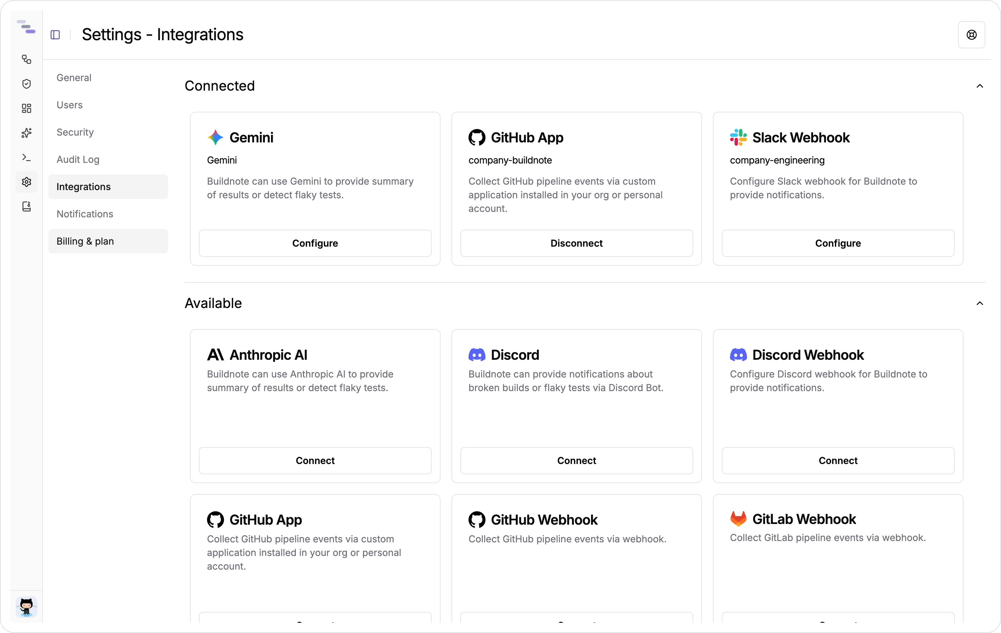Open Security settings
The width and height of the screenshot is (1001, 633).
coord(108,132)
